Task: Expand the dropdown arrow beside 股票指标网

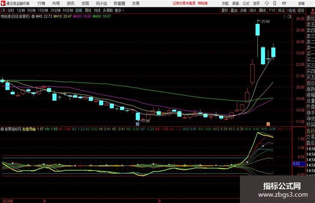Action: (2, 129)
